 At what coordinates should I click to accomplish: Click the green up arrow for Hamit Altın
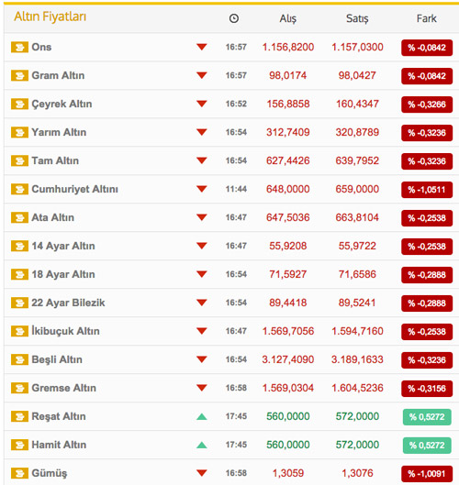(202, 445)
